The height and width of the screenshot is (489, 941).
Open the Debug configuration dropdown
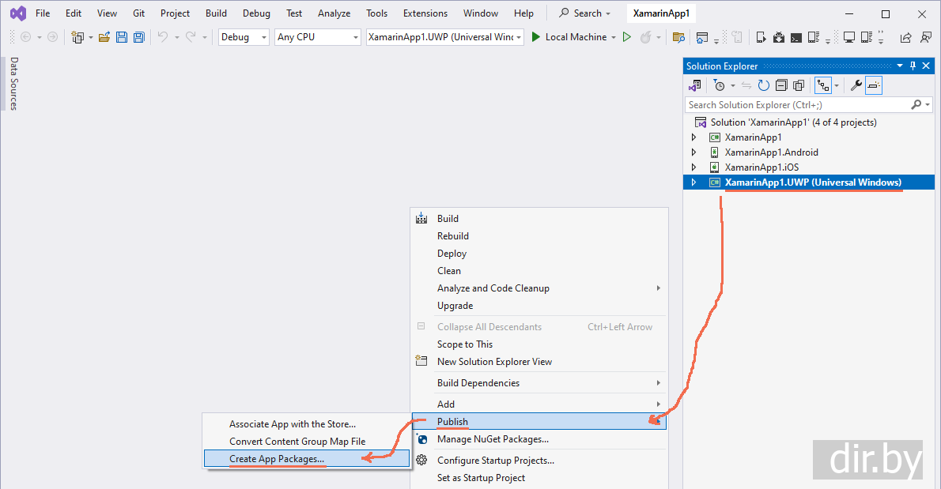click(x=244, y=37)
